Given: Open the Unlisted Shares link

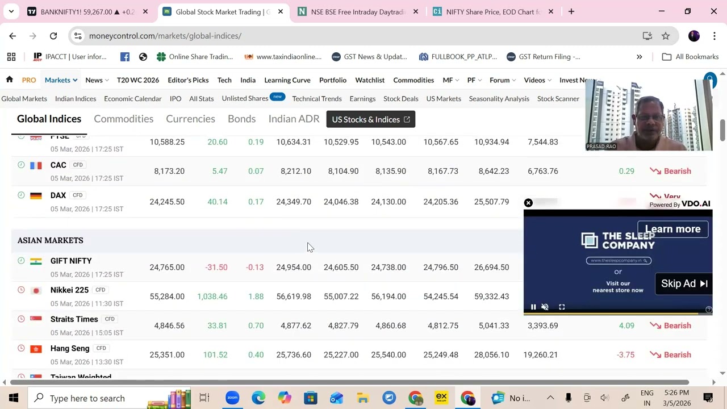Looking at the screenshot, I should click(245, 98).
